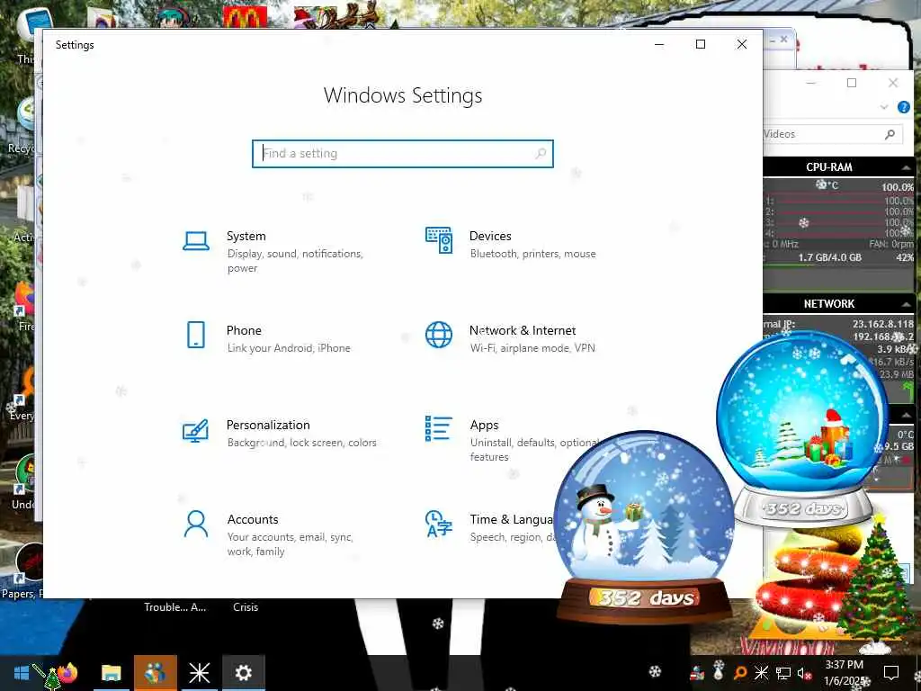The width and height of the screenshot is (921, 691).
Task: Click the white asterisk app on taskbar
Action: tap(199, 673)
